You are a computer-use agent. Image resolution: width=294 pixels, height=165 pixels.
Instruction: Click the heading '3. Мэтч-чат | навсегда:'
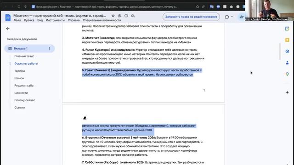98,38
